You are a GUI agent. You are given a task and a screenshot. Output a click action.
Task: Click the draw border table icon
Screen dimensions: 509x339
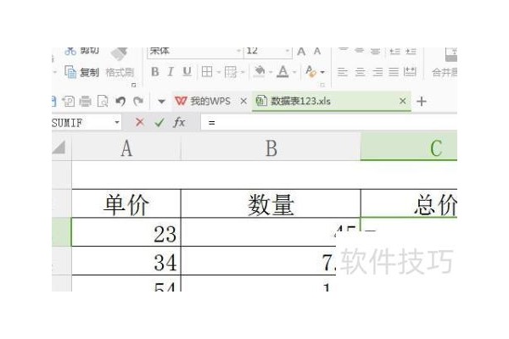tap(231, 72)
